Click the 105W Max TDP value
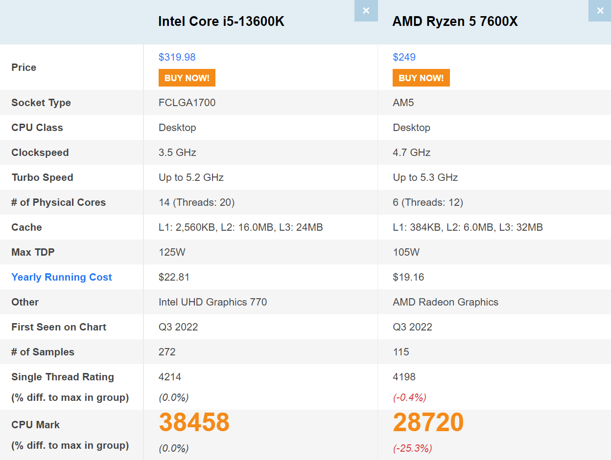Viewport: 611px width, 460px height. 406,252
